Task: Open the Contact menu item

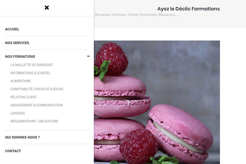Action: point(13,151)
